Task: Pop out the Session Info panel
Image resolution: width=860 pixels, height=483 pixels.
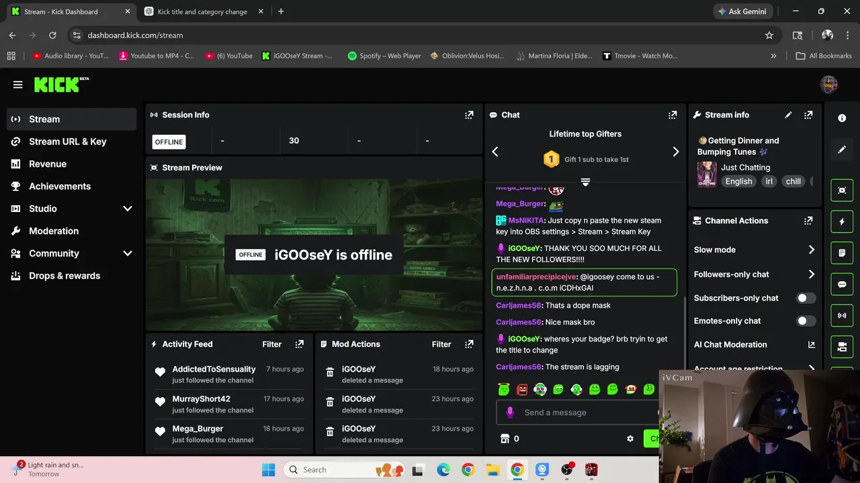Action: tap(469, 115)
